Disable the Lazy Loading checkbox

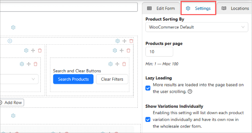(x=148, y=88)
